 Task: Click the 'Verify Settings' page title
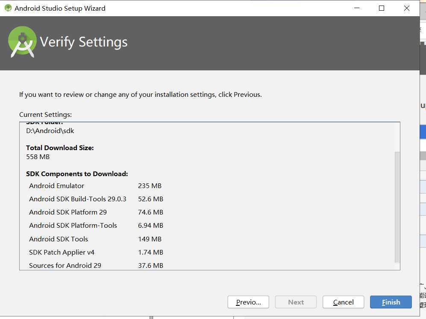[x=84, y=42]
